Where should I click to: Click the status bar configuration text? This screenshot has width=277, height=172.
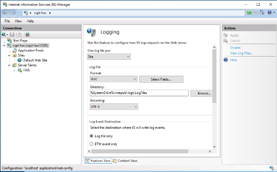point(37,168)
